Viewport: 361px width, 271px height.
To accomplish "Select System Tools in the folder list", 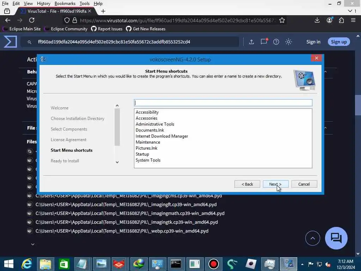I will (148, 160).
